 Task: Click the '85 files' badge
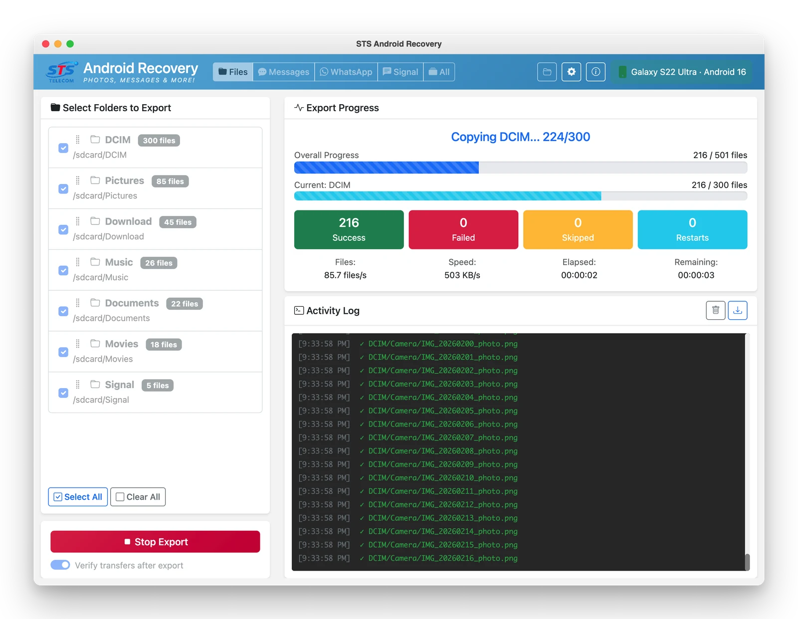[x=170, y=182]
